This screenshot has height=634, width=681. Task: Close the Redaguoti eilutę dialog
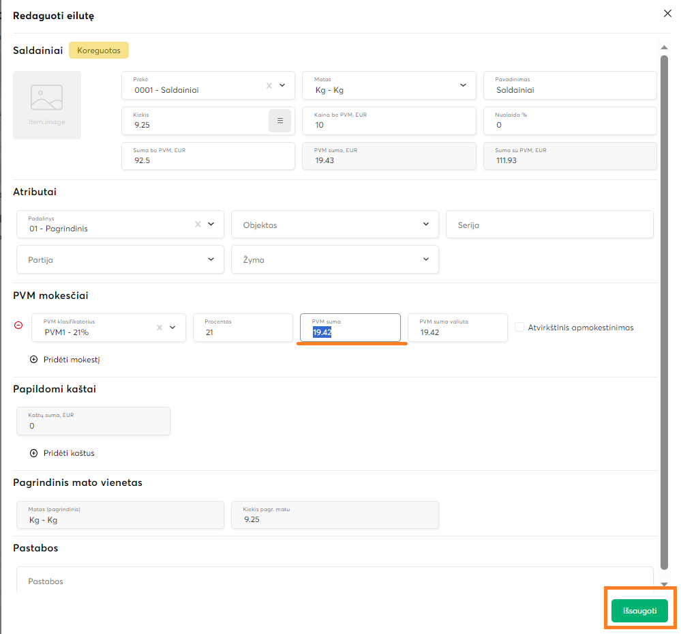tap(667, 14)
